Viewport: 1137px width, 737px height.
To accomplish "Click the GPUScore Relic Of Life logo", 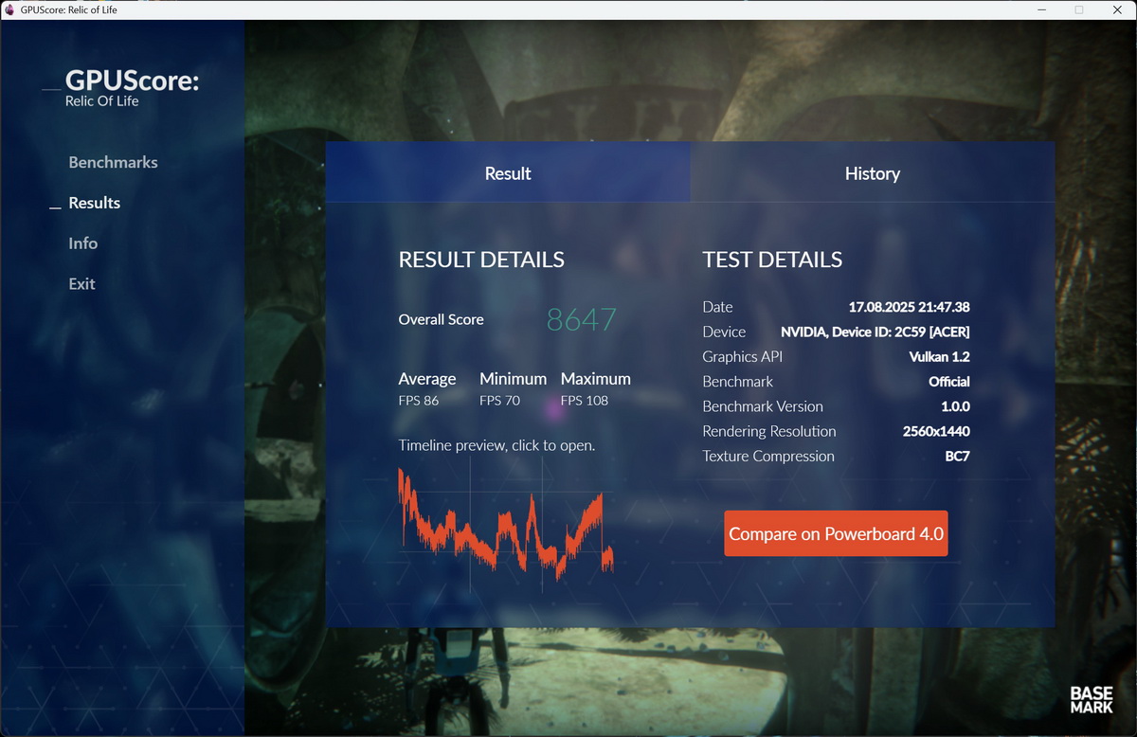I will [x=131, y=87].
